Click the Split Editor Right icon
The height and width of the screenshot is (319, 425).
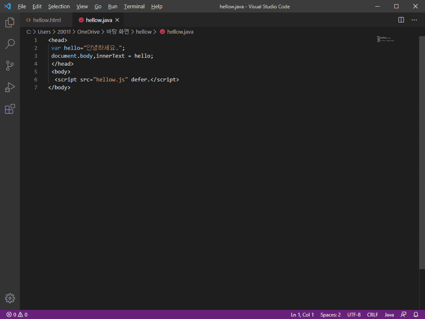point(401,20)
